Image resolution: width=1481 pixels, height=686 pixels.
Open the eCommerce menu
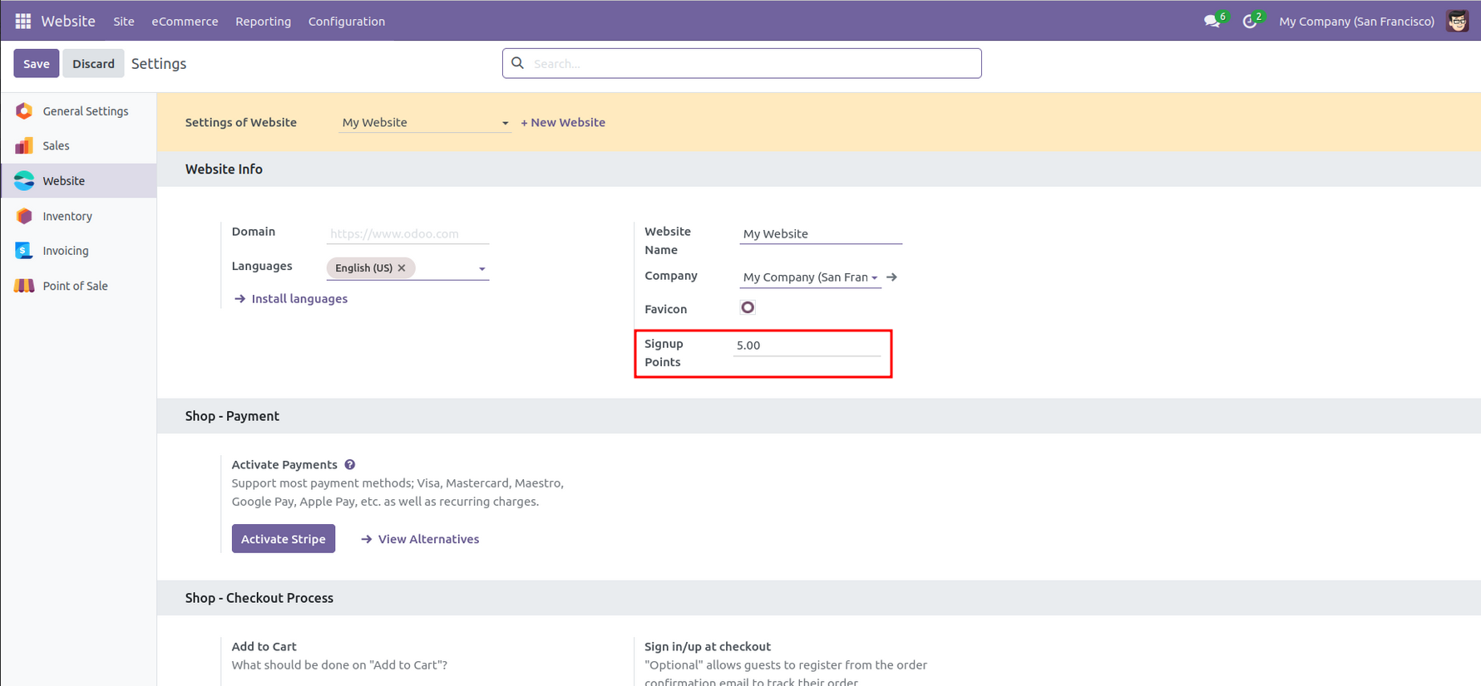(x=185, y=22)
